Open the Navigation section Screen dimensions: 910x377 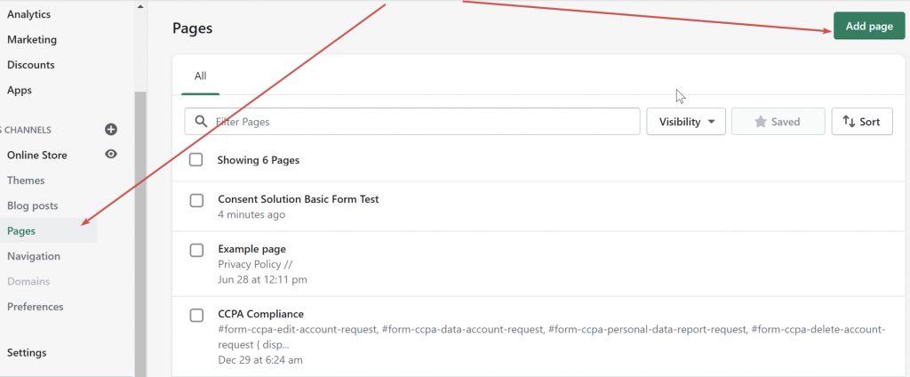(34, 256)
